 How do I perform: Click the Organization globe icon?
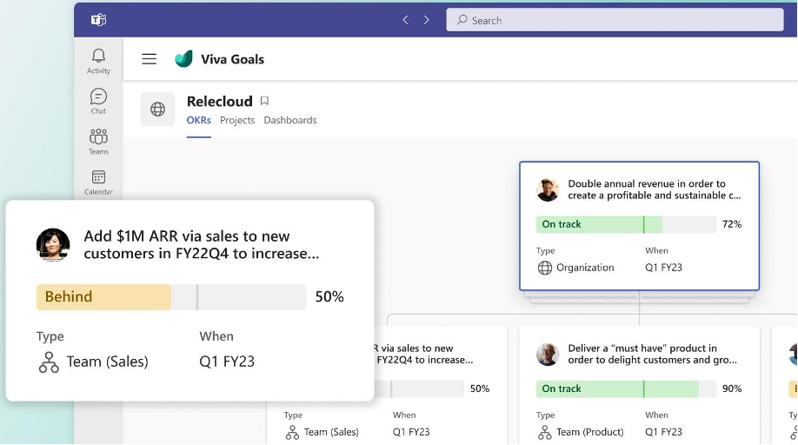click(544, 268)
